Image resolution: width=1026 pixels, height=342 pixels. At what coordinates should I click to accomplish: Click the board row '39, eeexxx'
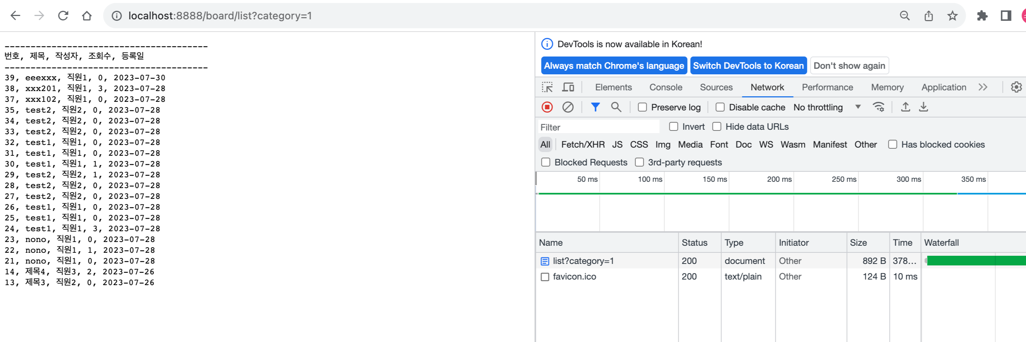85,78
